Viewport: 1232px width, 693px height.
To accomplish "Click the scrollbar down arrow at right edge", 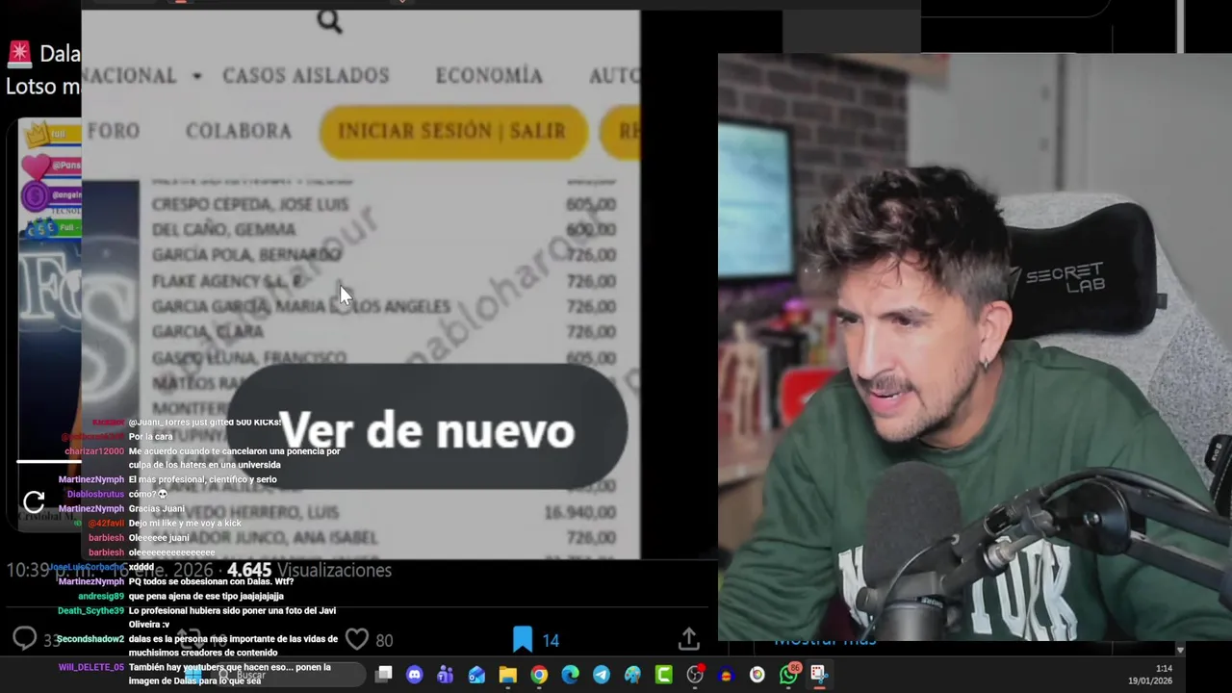I will [1180, 651].
